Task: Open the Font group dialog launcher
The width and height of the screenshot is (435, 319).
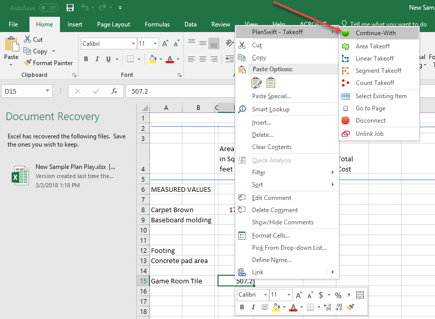Action: [x=179, y=75]
